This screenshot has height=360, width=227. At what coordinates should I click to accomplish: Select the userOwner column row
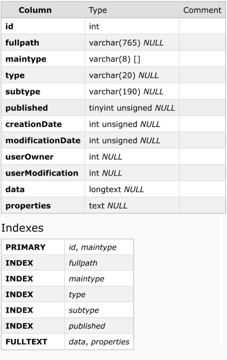[x=113, y=157]
